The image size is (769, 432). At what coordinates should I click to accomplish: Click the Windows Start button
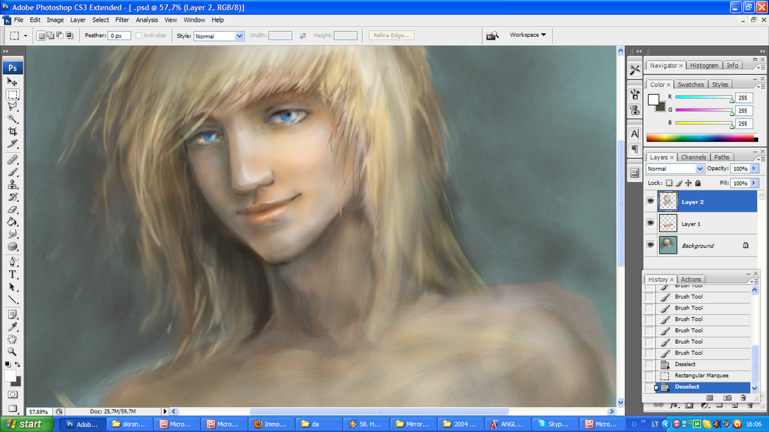[27, 424]
